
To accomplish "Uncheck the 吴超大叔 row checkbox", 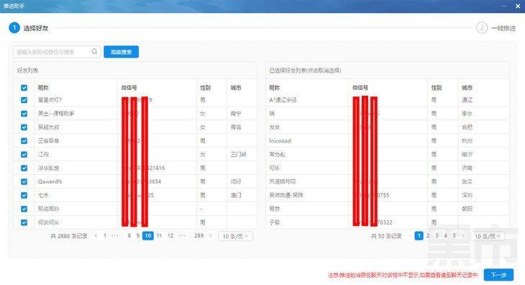I will pos(24,127).
